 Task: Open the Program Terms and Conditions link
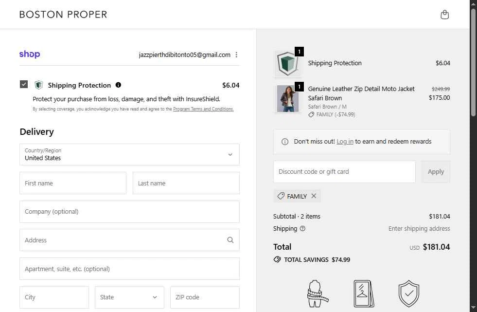point(203,109)
